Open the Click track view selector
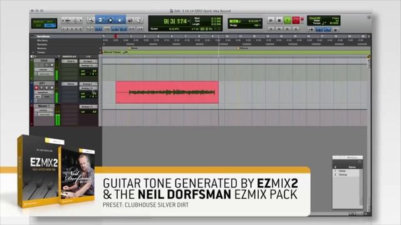The height and width of the screenshot is (225, 401). tap(44, 69)
